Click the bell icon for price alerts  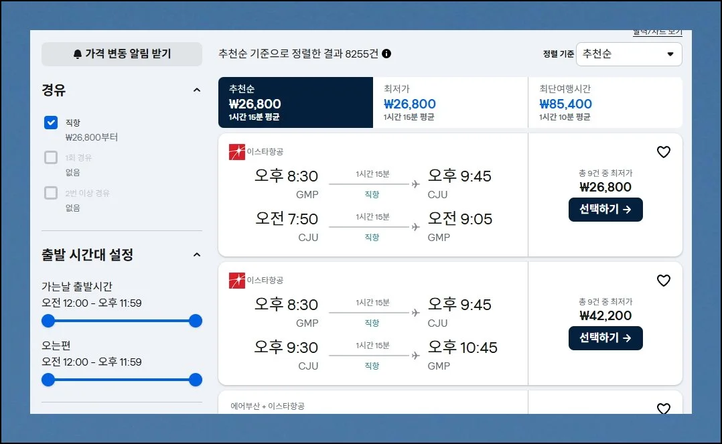pos(78,54)
